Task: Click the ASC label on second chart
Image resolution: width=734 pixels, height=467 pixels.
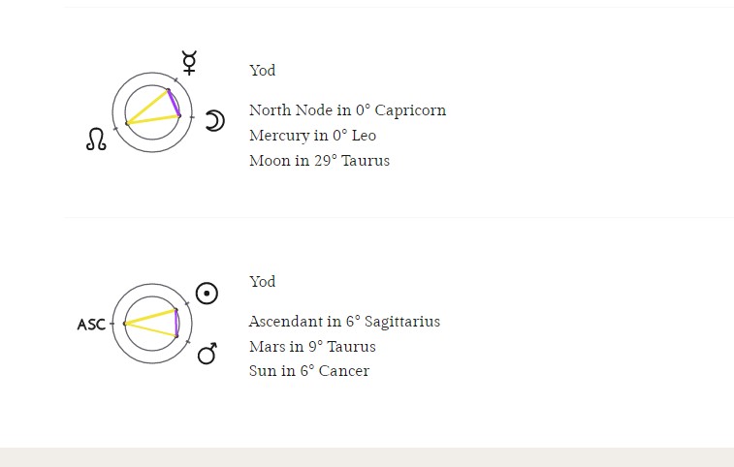Action: (91, 325)
